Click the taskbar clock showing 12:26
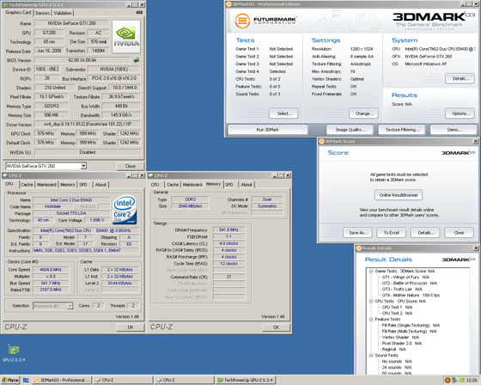The width and height of the screenshot is (481, 385). point(471,380)
